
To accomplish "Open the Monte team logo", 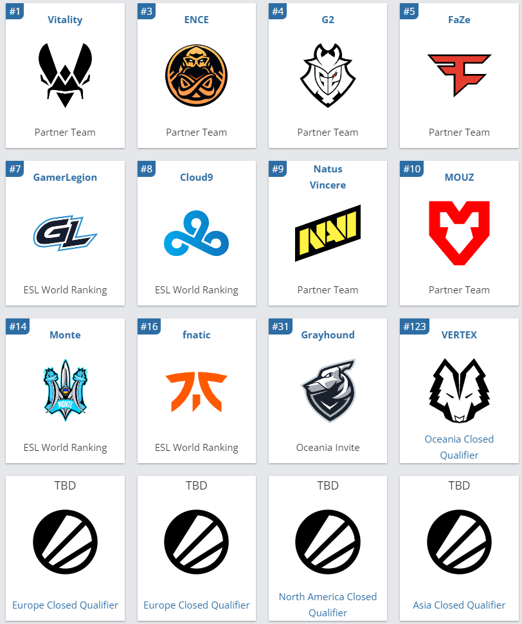I will (65, 390).
